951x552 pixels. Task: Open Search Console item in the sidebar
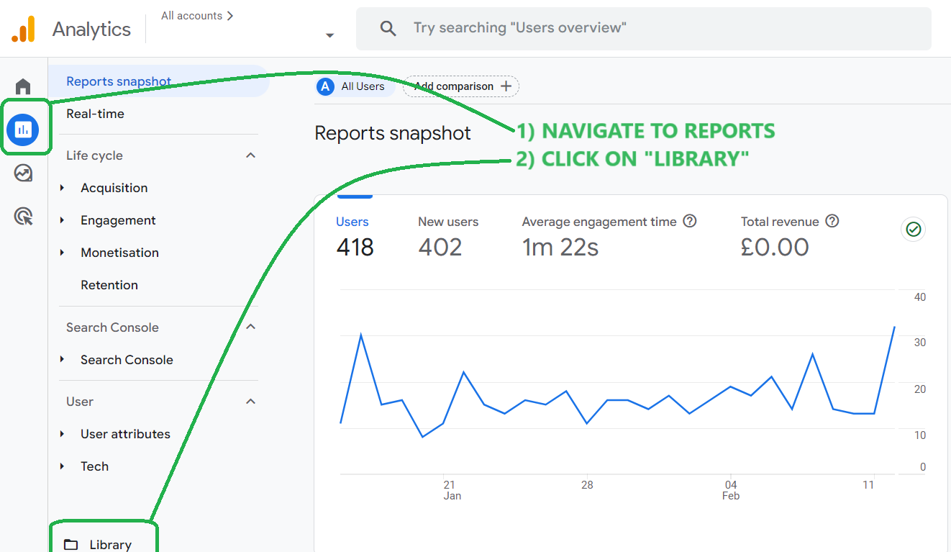point(127,360)
